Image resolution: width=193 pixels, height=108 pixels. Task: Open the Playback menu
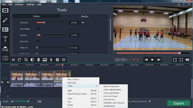coord(19,4)
